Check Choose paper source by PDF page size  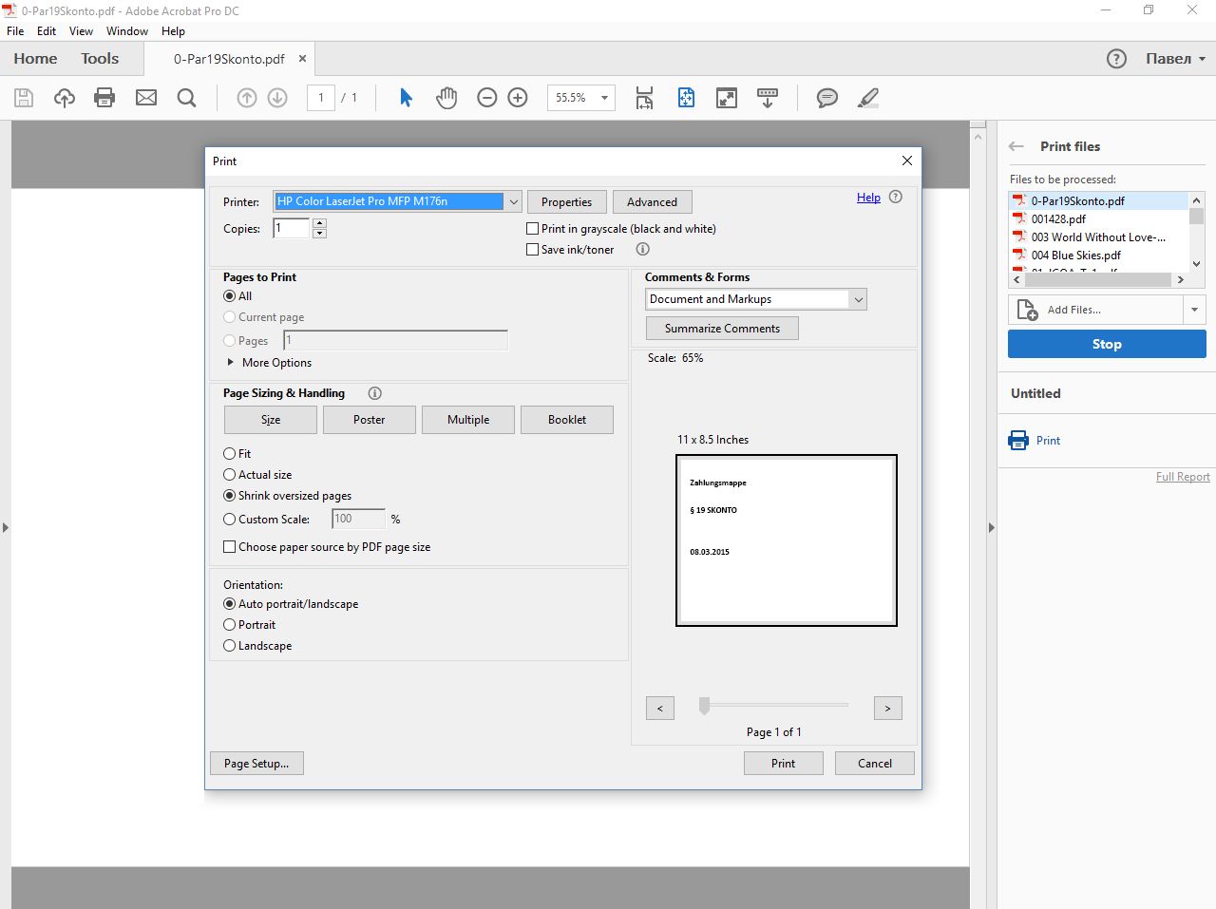229,547
